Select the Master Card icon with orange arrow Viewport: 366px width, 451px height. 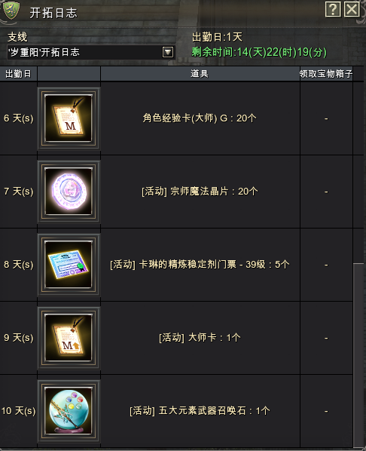(69, 337)
